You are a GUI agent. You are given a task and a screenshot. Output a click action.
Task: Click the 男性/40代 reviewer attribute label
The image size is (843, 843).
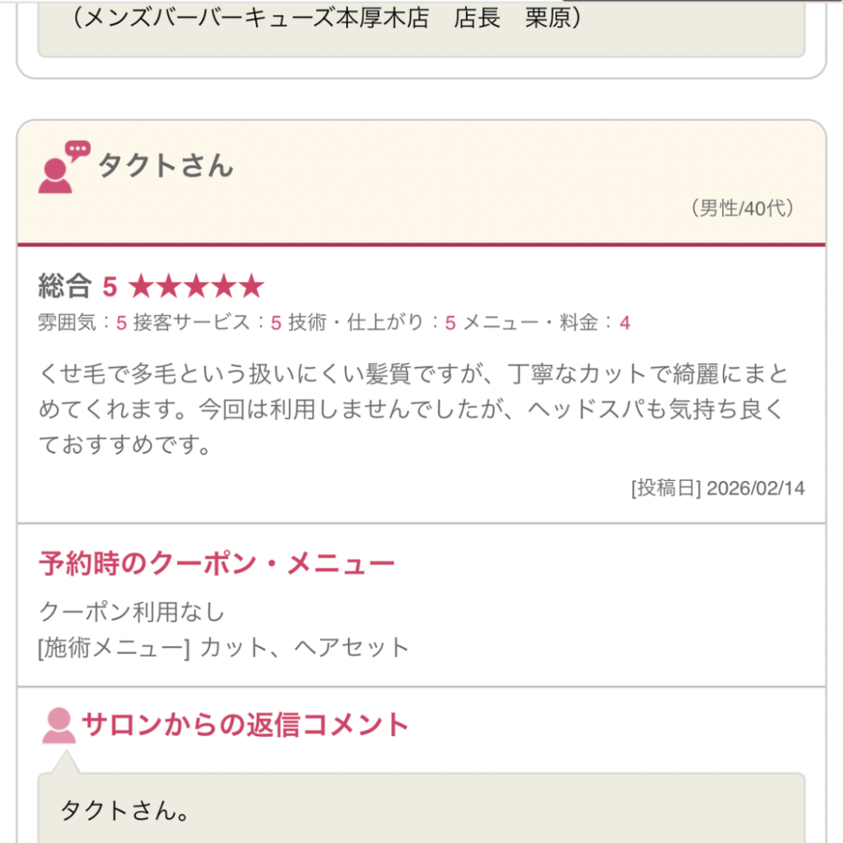click(x=742, y=209)
